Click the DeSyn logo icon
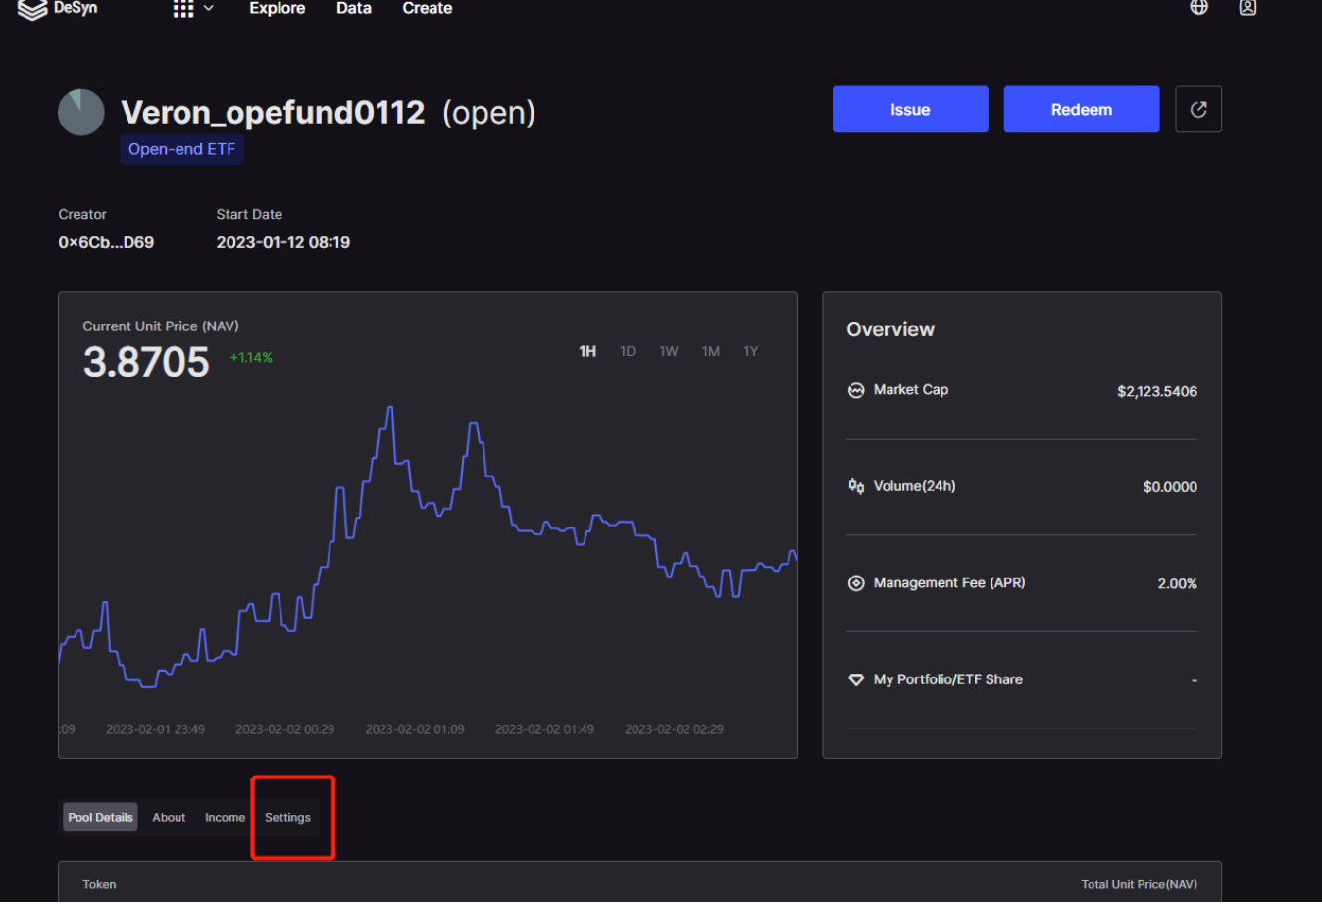The width and height of the screenshot is (1322, 904). pyautogui.click(x=32, y=9)
